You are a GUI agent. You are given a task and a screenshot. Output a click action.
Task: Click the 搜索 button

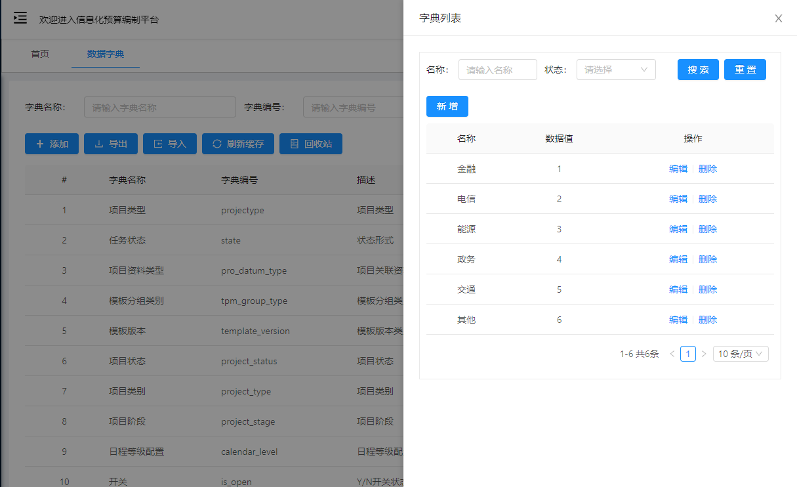click(x=698, y=70)
